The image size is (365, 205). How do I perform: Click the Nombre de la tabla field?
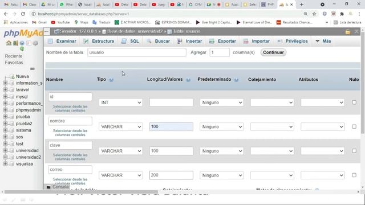[x=137, y=52]
